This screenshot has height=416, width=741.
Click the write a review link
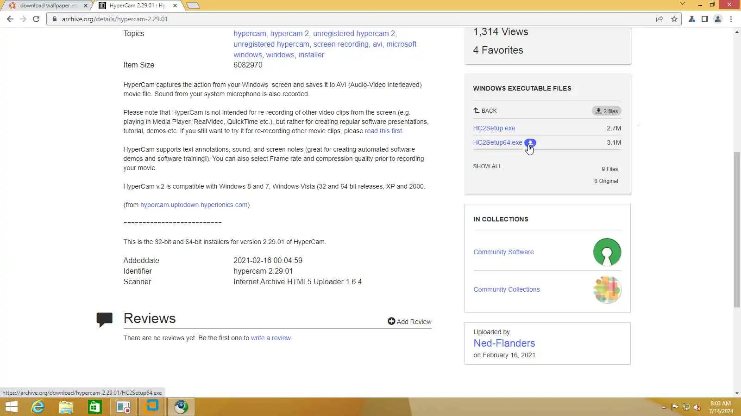point(270,338)
